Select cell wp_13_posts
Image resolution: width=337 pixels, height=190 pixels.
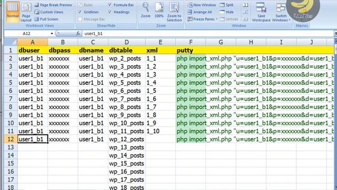[126, 147]
